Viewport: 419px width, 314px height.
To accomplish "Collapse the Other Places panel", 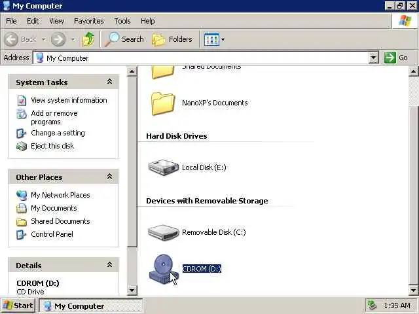I will tap(109, 177).
